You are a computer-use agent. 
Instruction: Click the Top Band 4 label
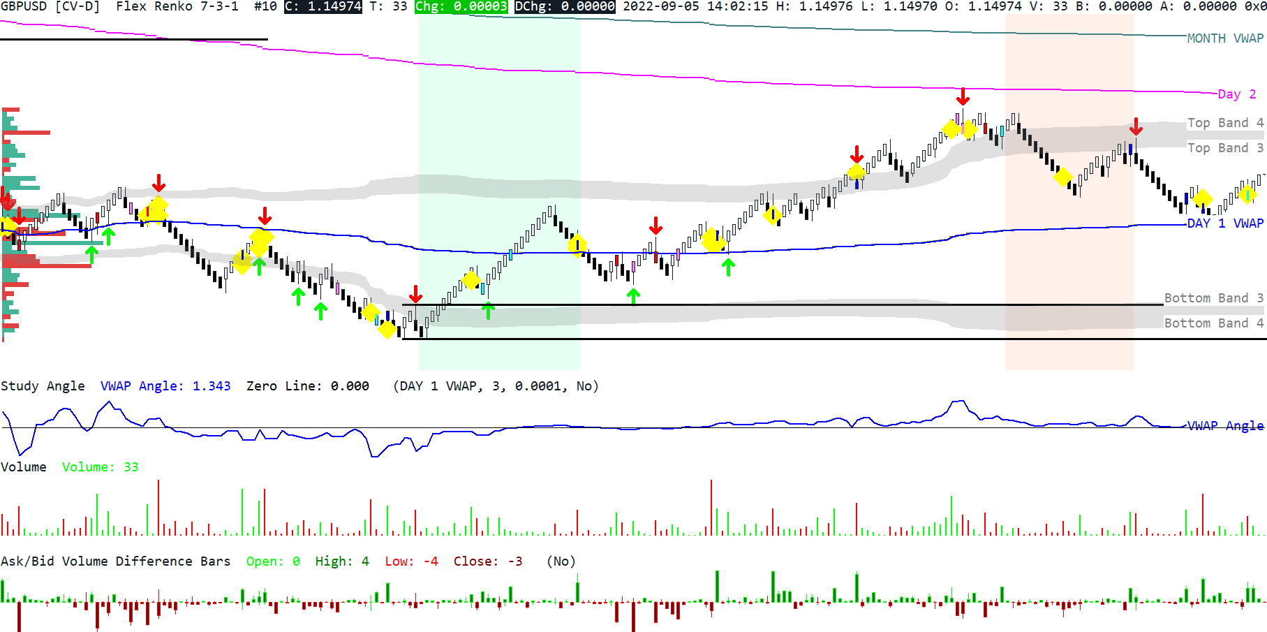[x=1226, y=123]
